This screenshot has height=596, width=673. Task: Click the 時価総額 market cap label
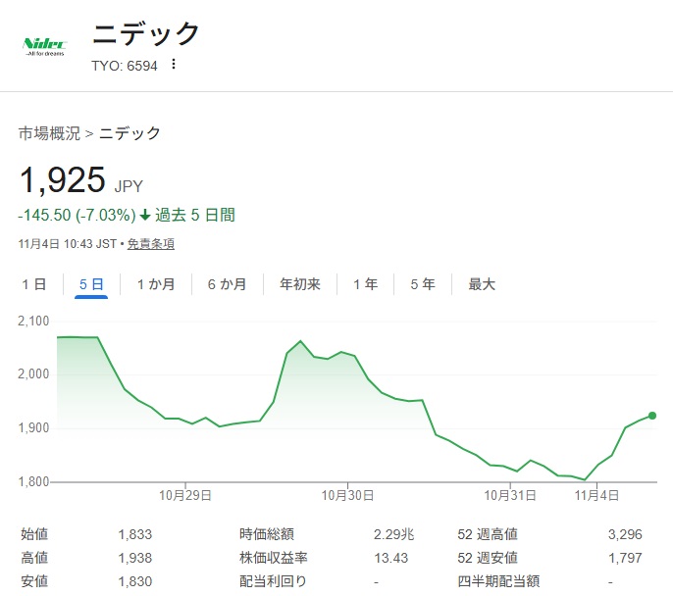coord(267,534)
